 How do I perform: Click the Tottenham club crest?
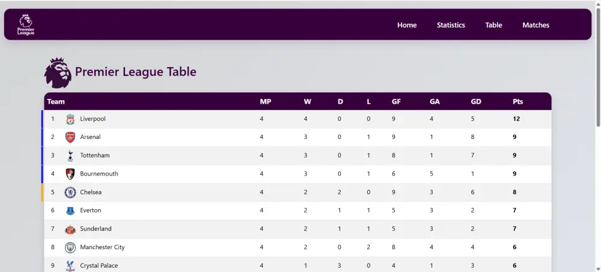(70, 156)
